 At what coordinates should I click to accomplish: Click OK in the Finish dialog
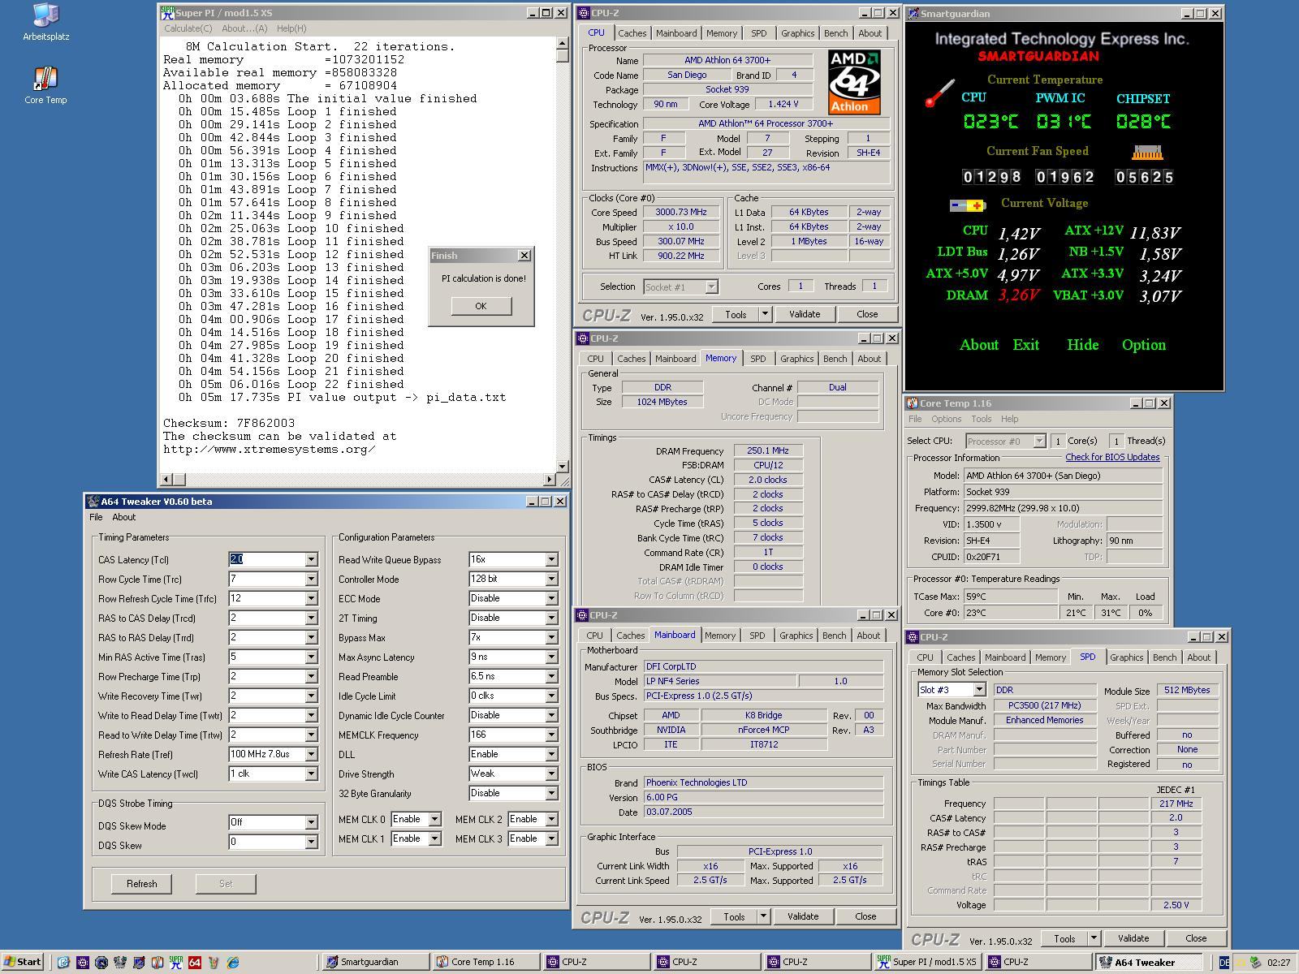click(x=481, y=306)
